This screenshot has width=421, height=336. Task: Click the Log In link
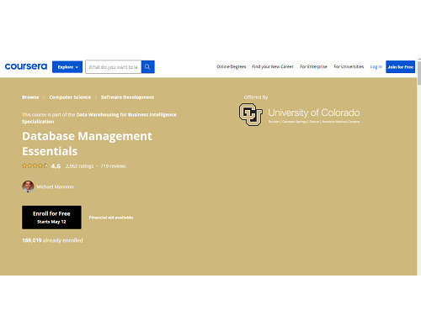pos(376,66)
